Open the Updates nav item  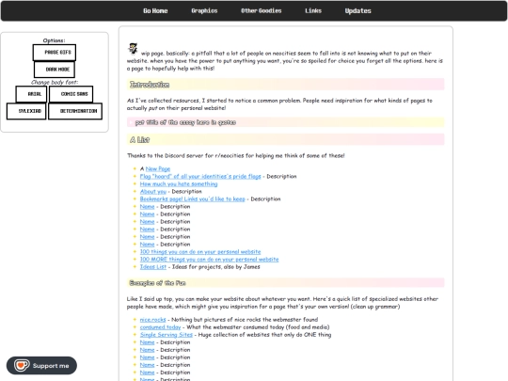click(357, 10)
